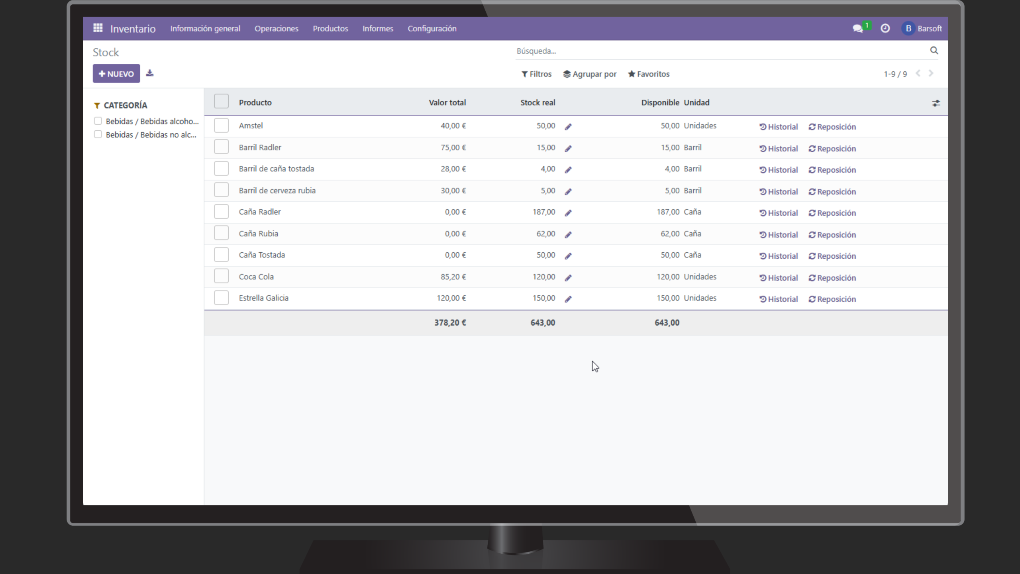Image resolution: width=1020 pixels, height=574 pixels.
Task: Expand the Agrupar por dropdown
Action: tap(590, 74)
